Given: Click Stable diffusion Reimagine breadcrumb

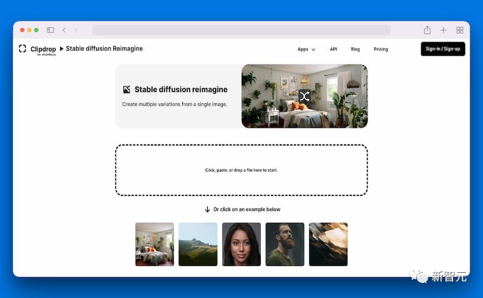Looking at the screenshot, I should coord(104,48).
